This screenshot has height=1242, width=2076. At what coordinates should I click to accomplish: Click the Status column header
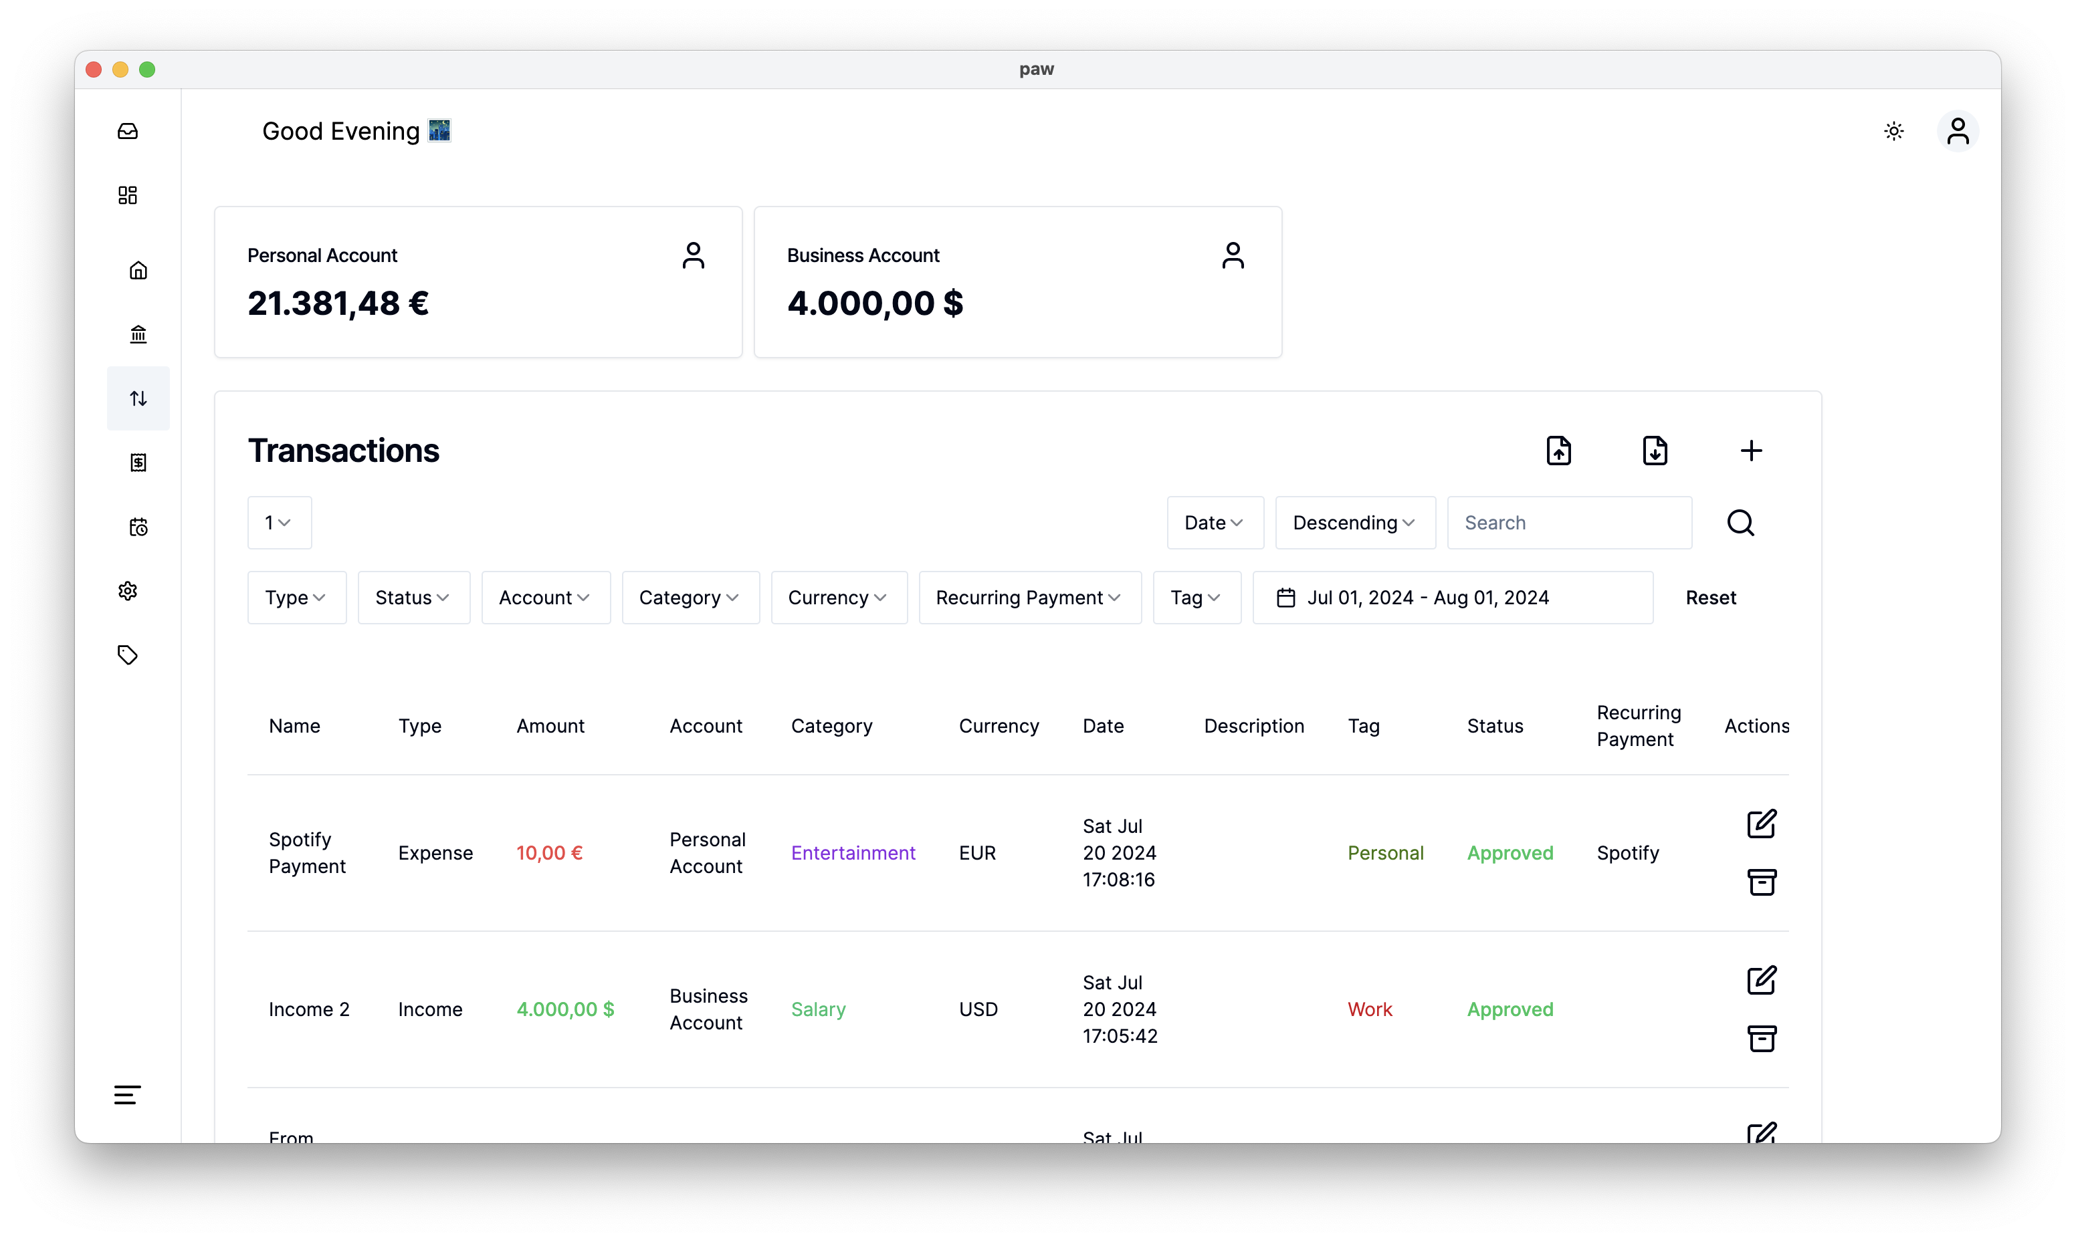1494,726
